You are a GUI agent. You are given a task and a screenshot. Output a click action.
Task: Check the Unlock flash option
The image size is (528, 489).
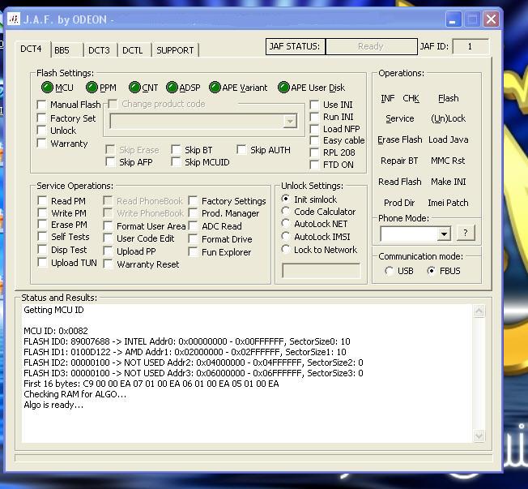(x=42, y=131)
